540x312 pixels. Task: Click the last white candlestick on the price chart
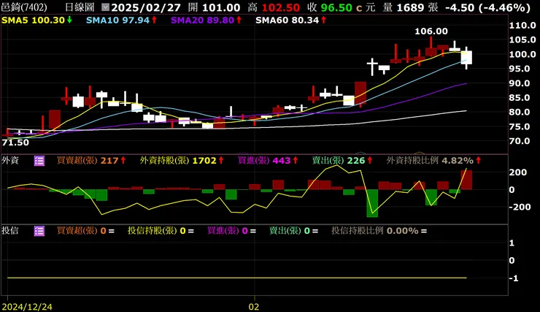point(466,58)
